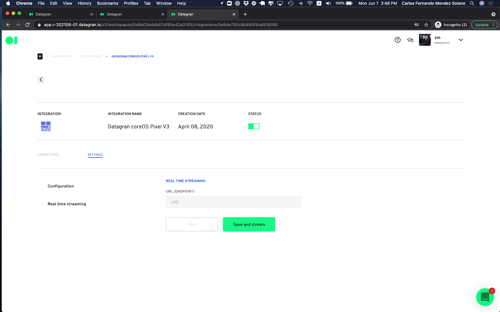The width and height of the screenshot is (500, 312).
Task: Click the Test button
Action: (x=192, y=224)
